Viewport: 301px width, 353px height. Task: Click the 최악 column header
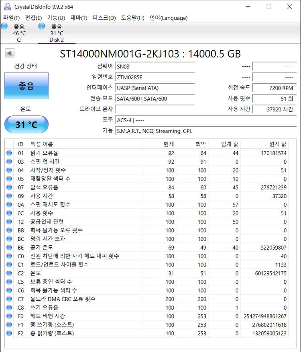coord(192,144)
